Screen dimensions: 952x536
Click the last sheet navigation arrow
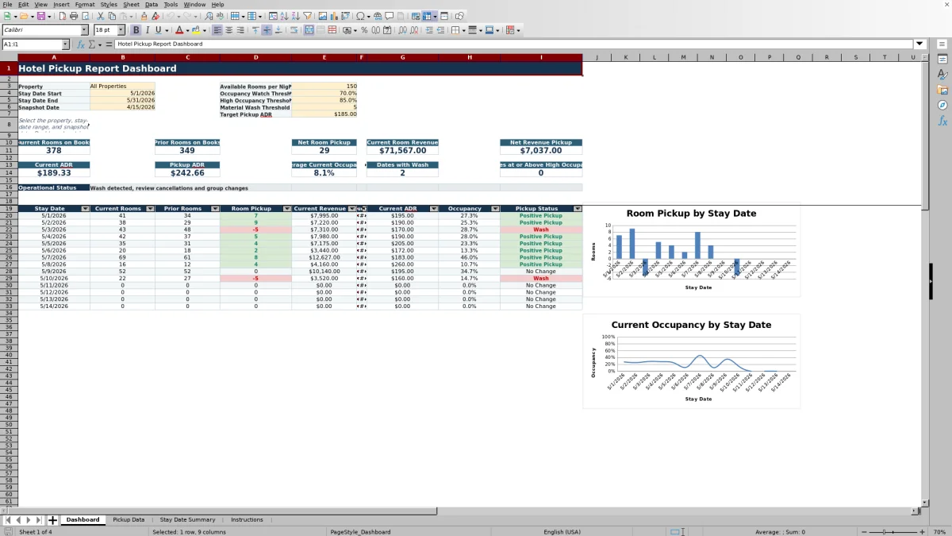pos(39,520)
